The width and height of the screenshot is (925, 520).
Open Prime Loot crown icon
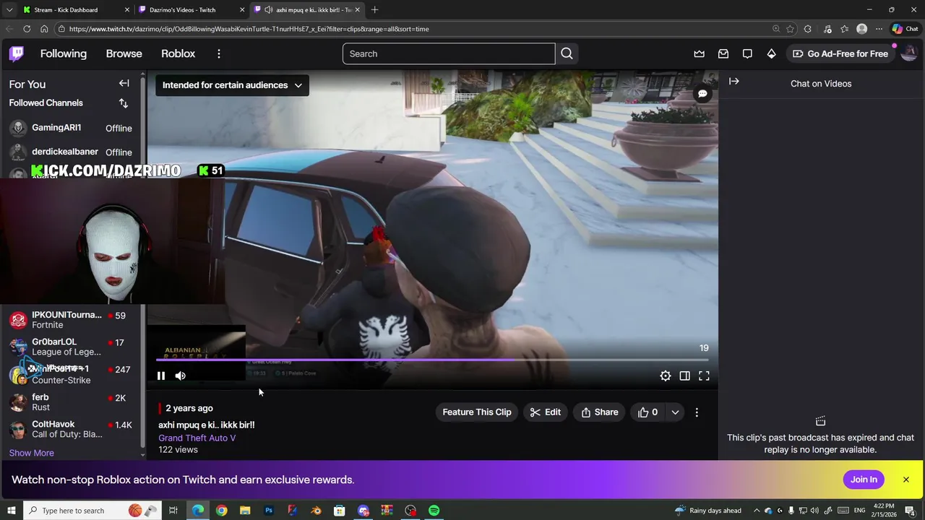tap(699, 53)
